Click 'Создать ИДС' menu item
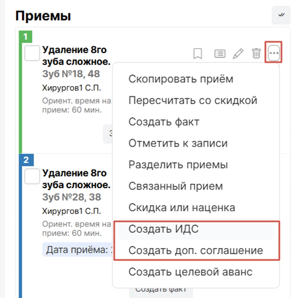Screen dimensions: 298x298 pos(164,229)
